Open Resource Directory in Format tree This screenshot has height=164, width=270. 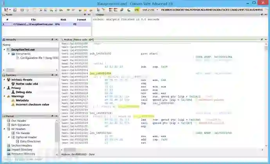click(23, 154)
